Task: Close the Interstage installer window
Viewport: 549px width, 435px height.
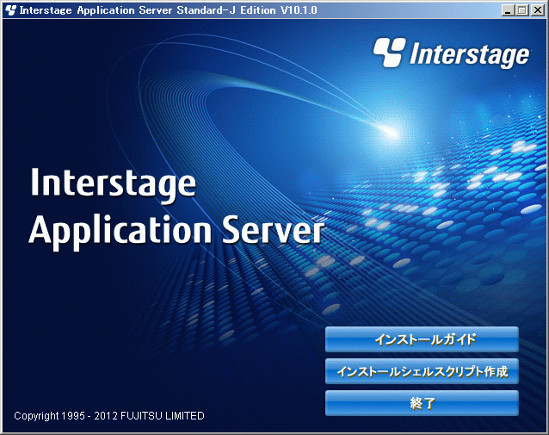Action: point(538,10)
